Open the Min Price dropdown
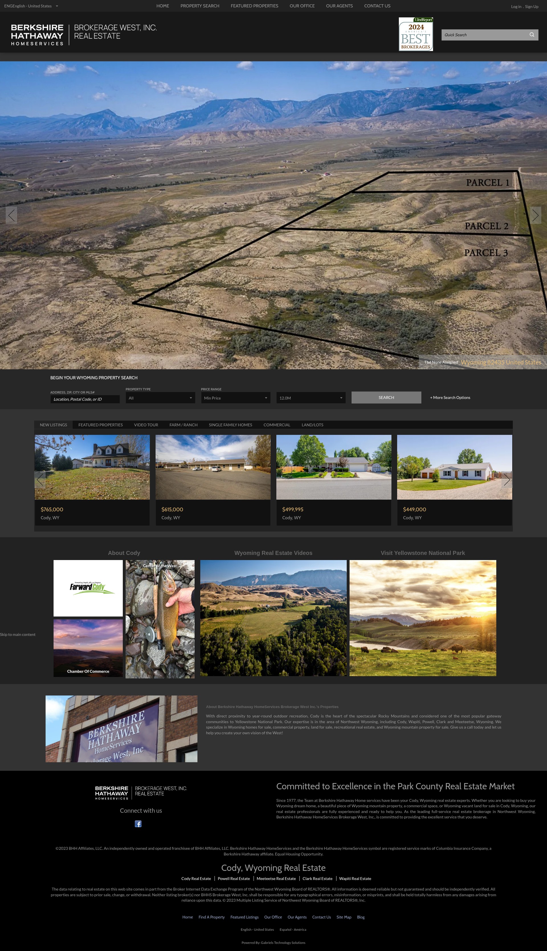This screenshot has width=547, height=951. tap(236, 398)
